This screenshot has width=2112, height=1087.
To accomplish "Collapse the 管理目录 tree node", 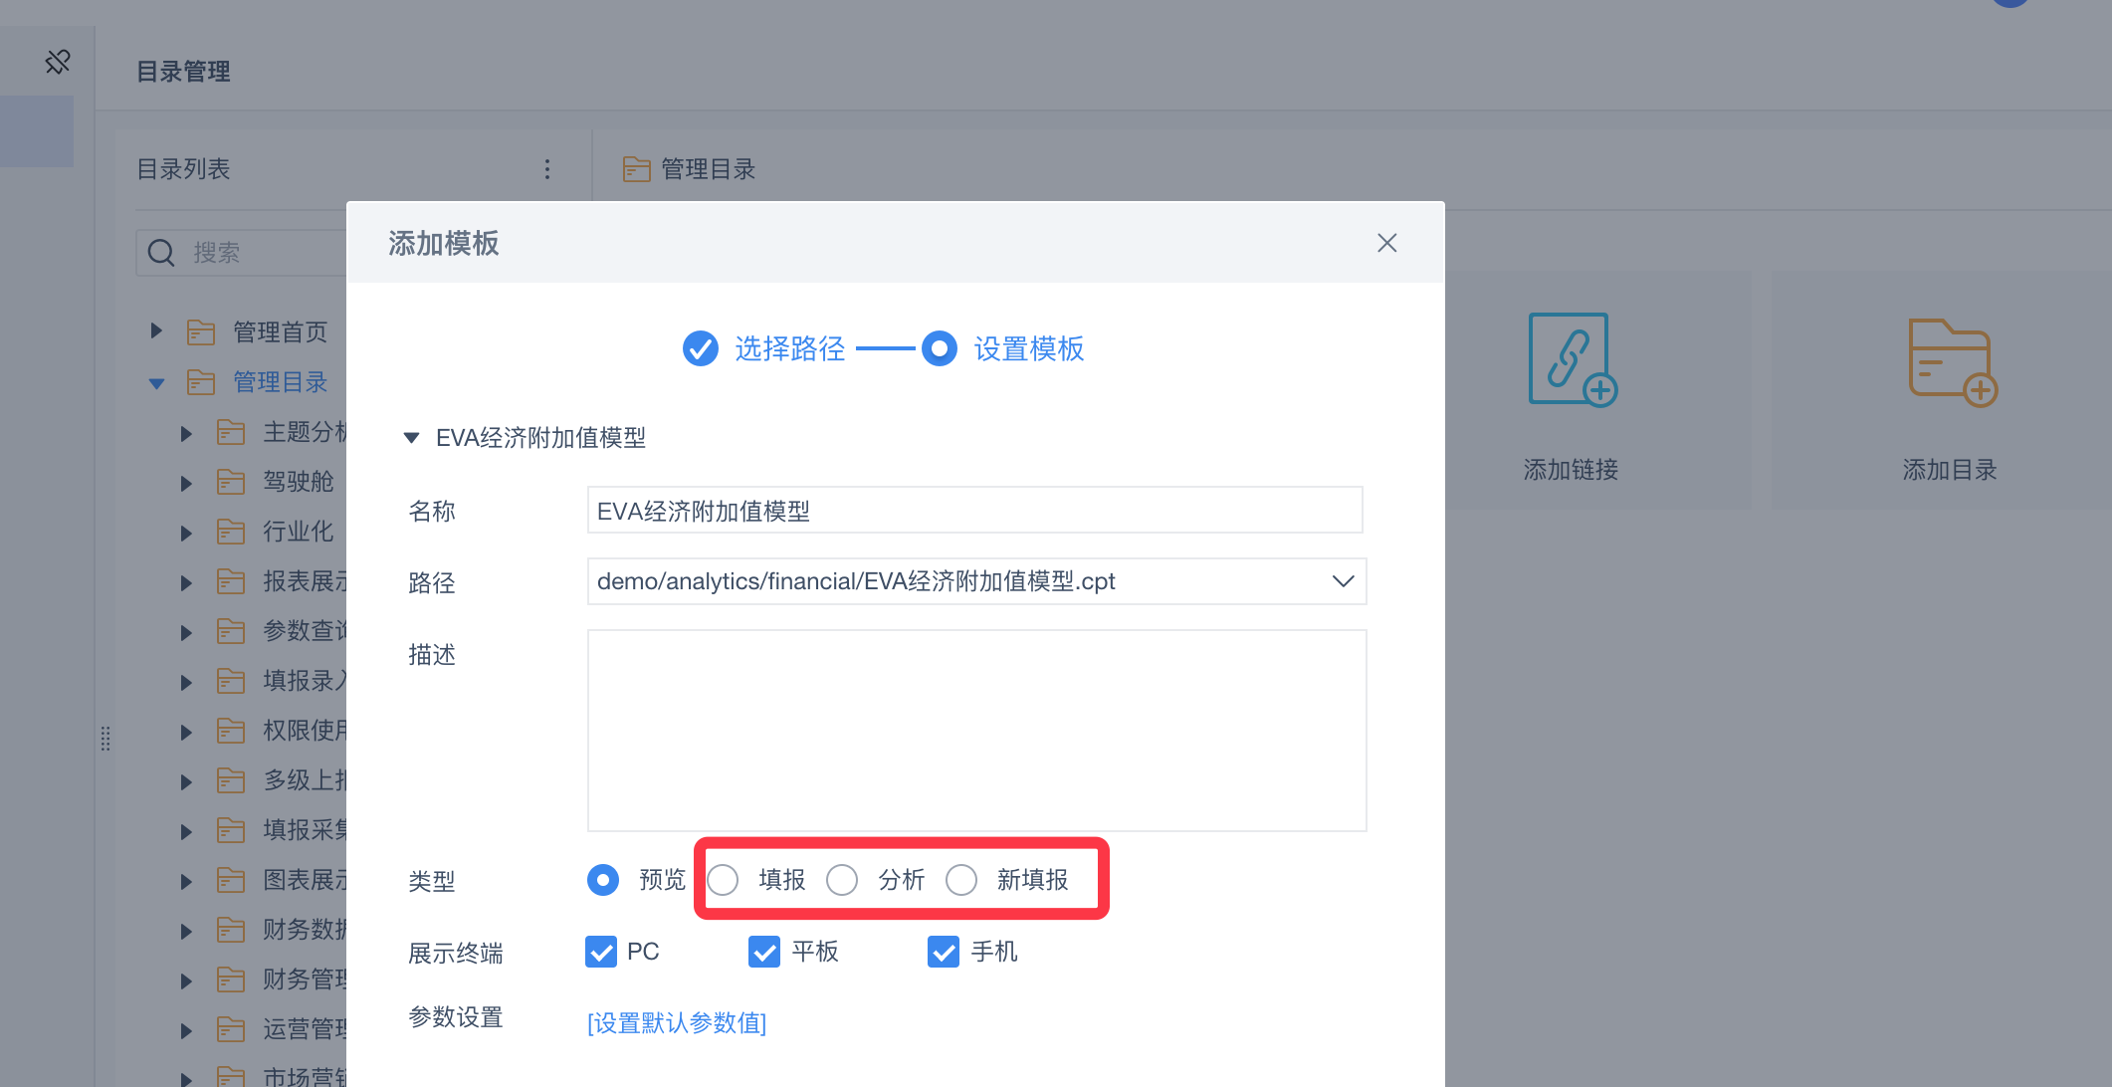I will (x=156, y=383).
